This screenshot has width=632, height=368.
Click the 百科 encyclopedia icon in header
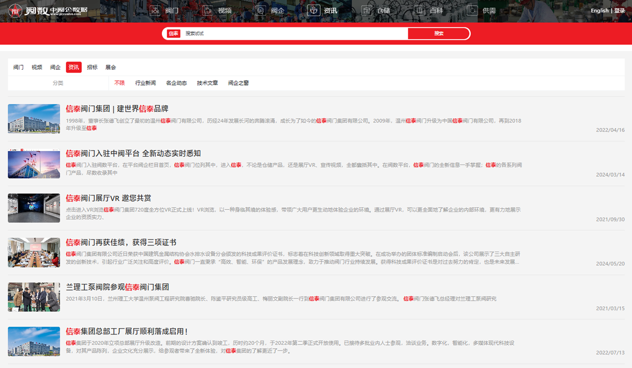[419, 10]
